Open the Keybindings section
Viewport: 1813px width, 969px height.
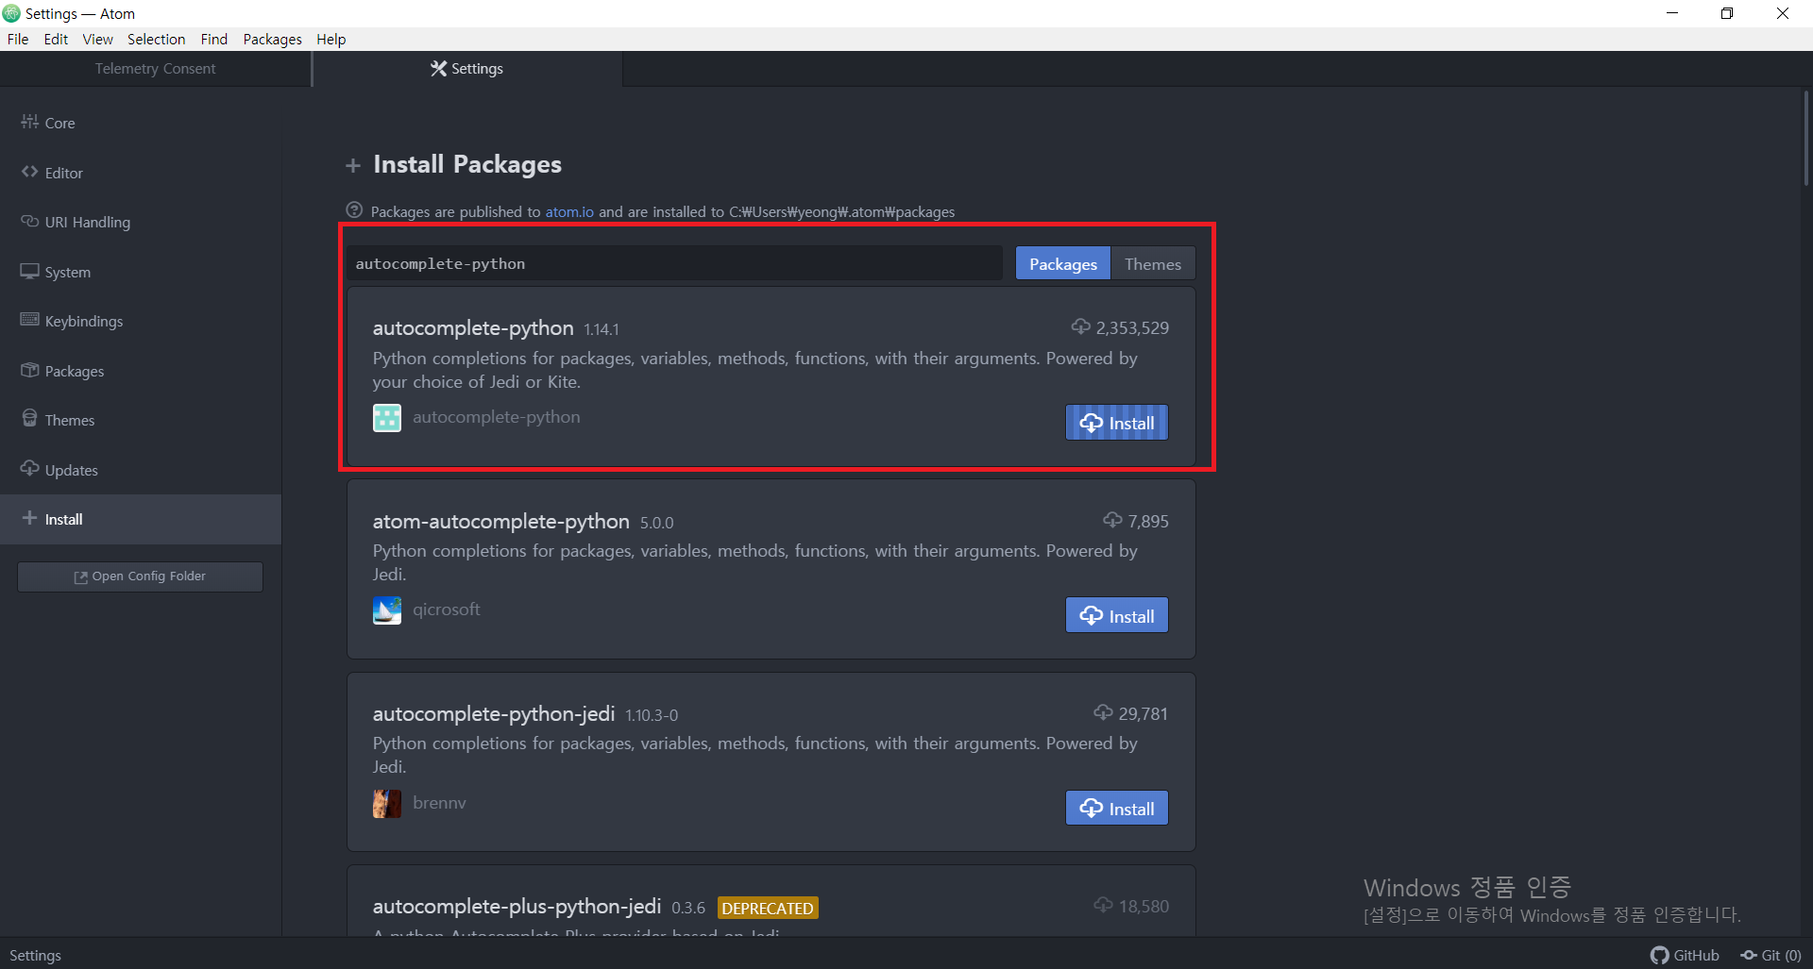(141, 321)
